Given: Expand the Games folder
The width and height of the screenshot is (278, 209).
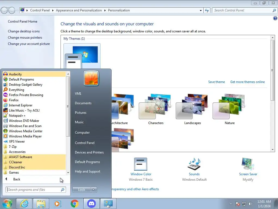Looking at the screenshot, I should (x=34, y=172).
